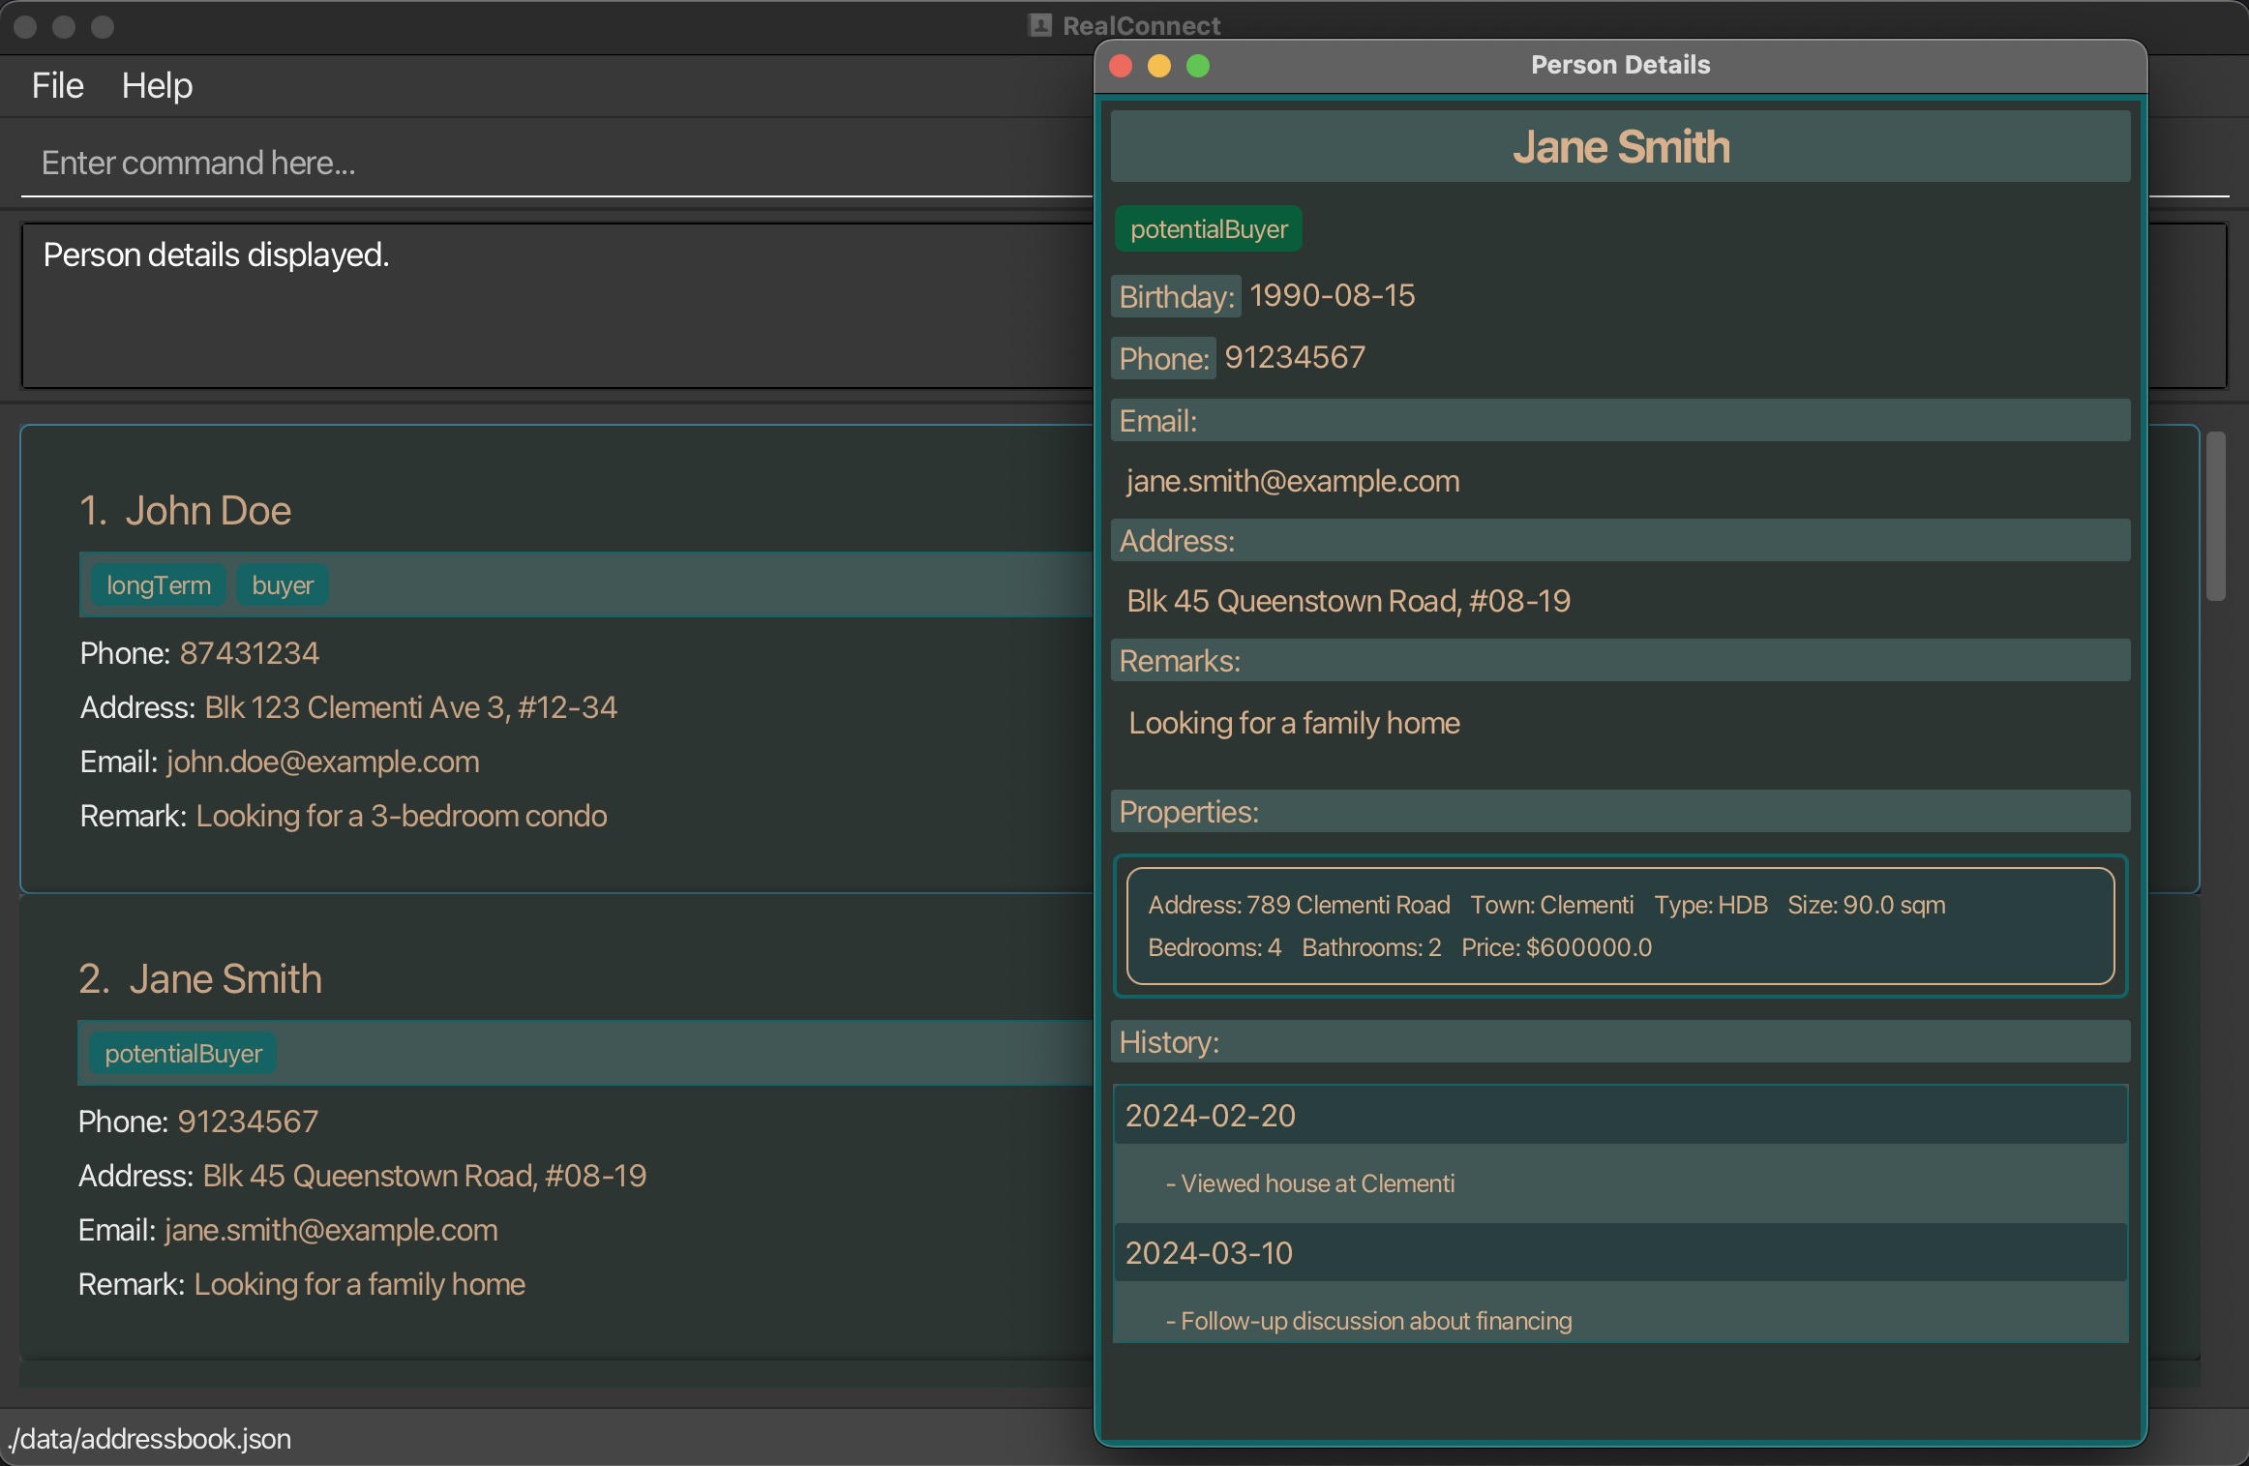Click Town: Clementi in property card

pos(1552,905)
